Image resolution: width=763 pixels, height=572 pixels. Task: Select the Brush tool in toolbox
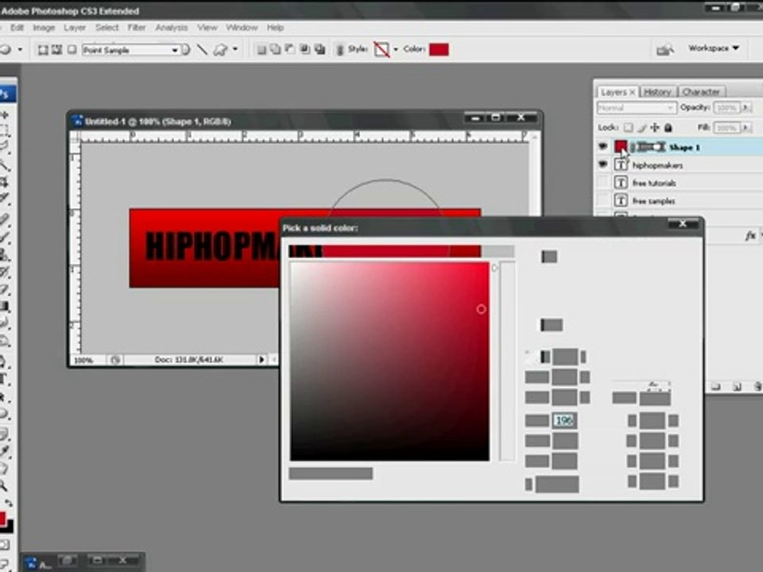pos(5,237)
